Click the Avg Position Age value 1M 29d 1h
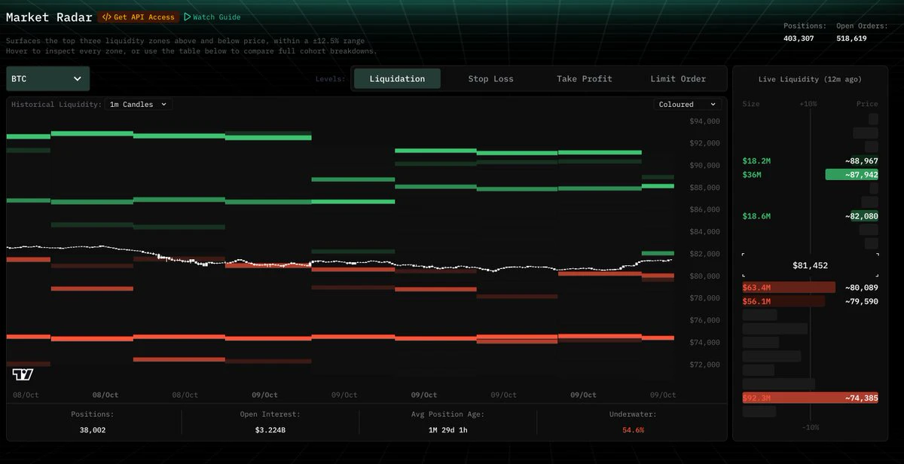The image size is (904, 464). tap(447, 430)
